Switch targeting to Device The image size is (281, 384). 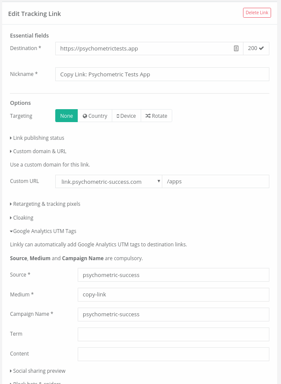coord(126,116)
